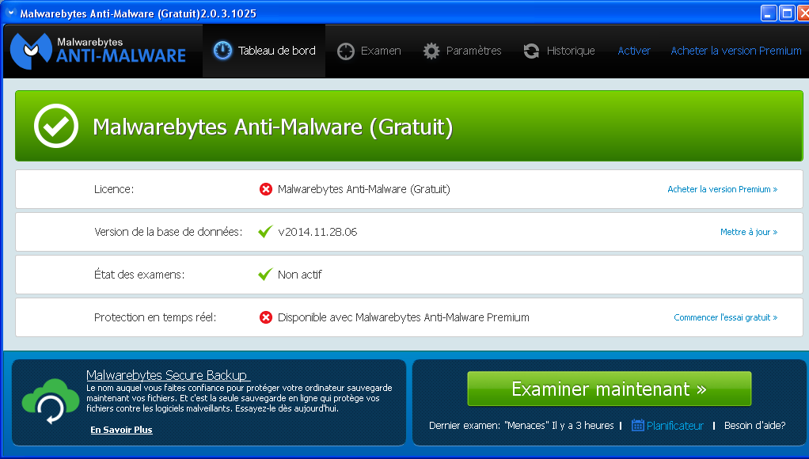Click Acheter la version Premium in header
This screenshot has width=809, height=459.
coord(735,51)
